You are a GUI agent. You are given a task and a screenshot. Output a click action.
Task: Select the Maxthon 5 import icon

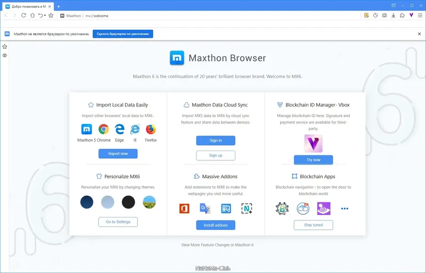click(87, 129)
